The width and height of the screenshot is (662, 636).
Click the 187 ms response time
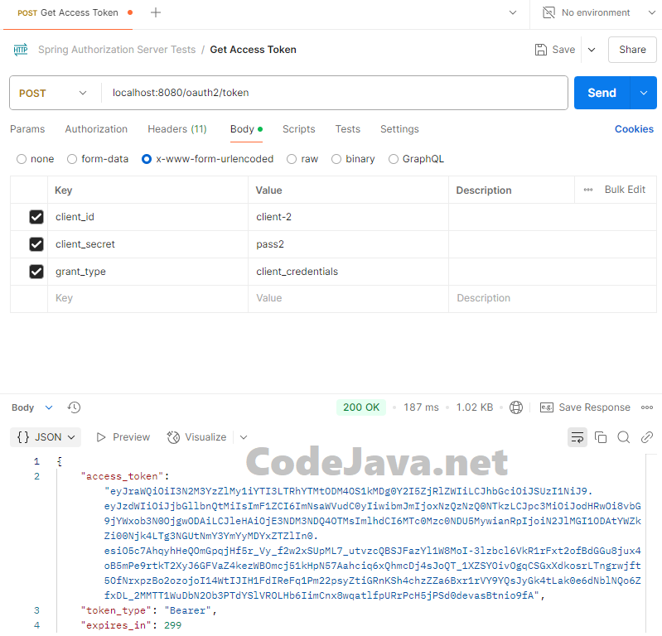421,407
